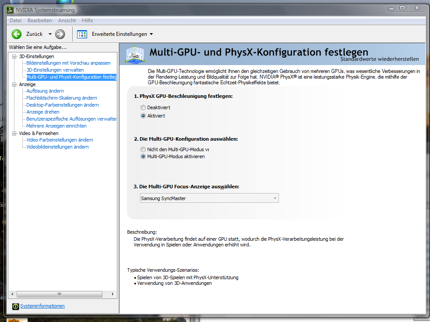The height and width of the screenshot is (322, 430).
Task: Open the Hilfe menu
Action: click(87, 21)
